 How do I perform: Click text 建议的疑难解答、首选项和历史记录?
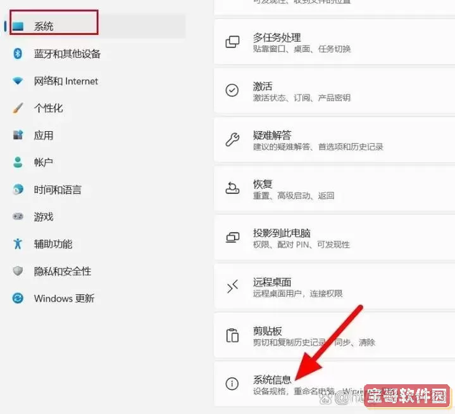(318, 147)
